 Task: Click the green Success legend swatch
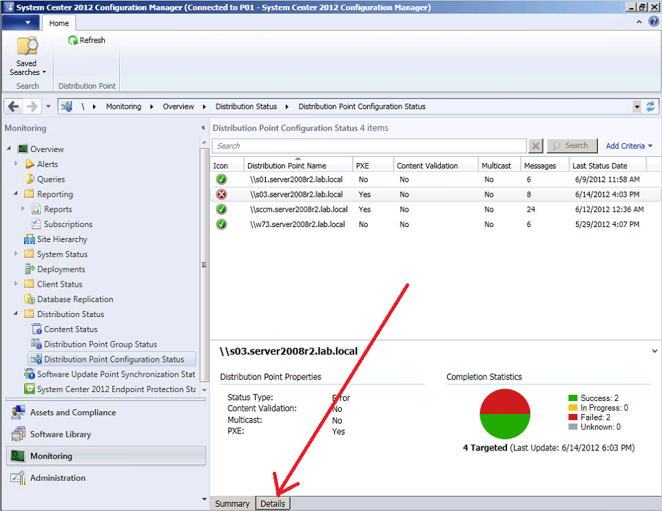(x=573, y=398)
